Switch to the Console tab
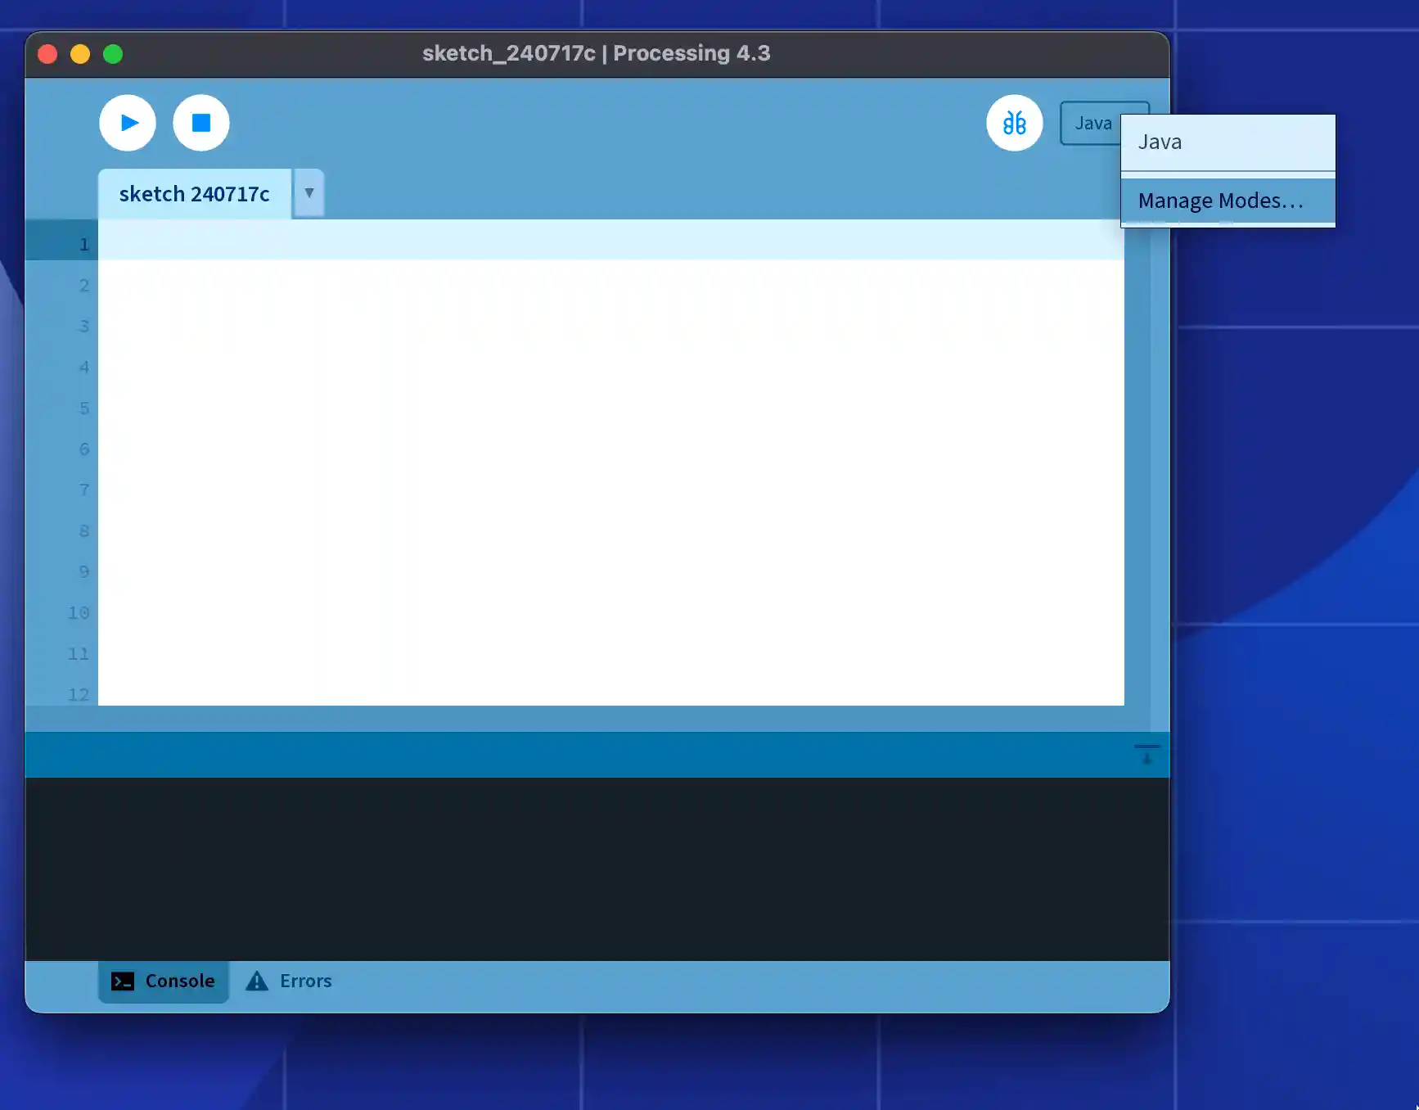Screen dimensions: 1419x1110 click(x=179, y=981)
